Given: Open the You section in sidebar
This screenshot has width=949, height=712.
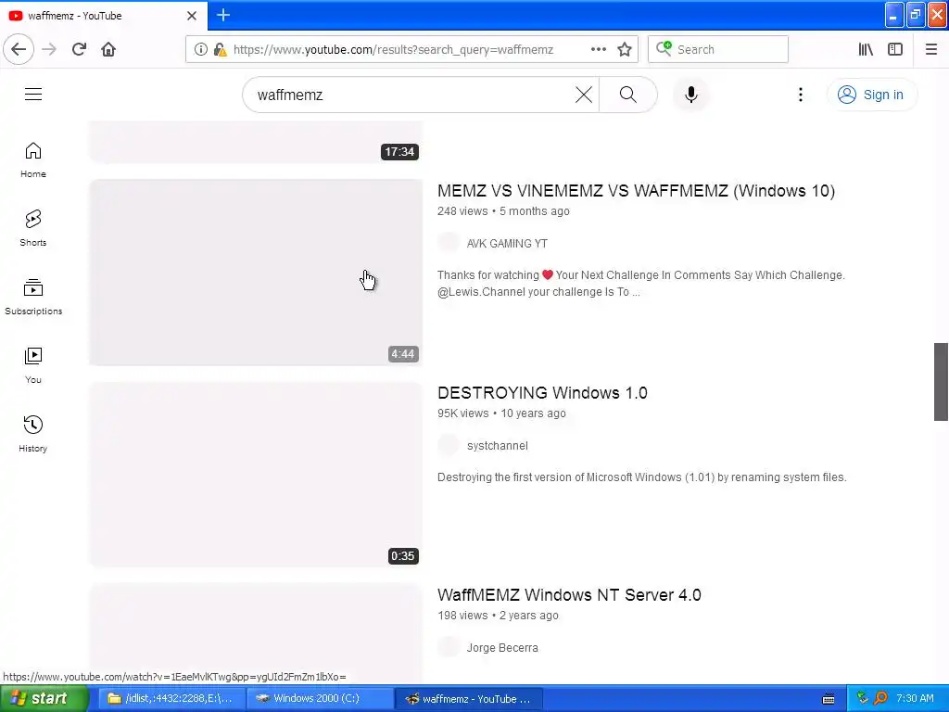Looking at the screenshot, I should tap(33, 365).
